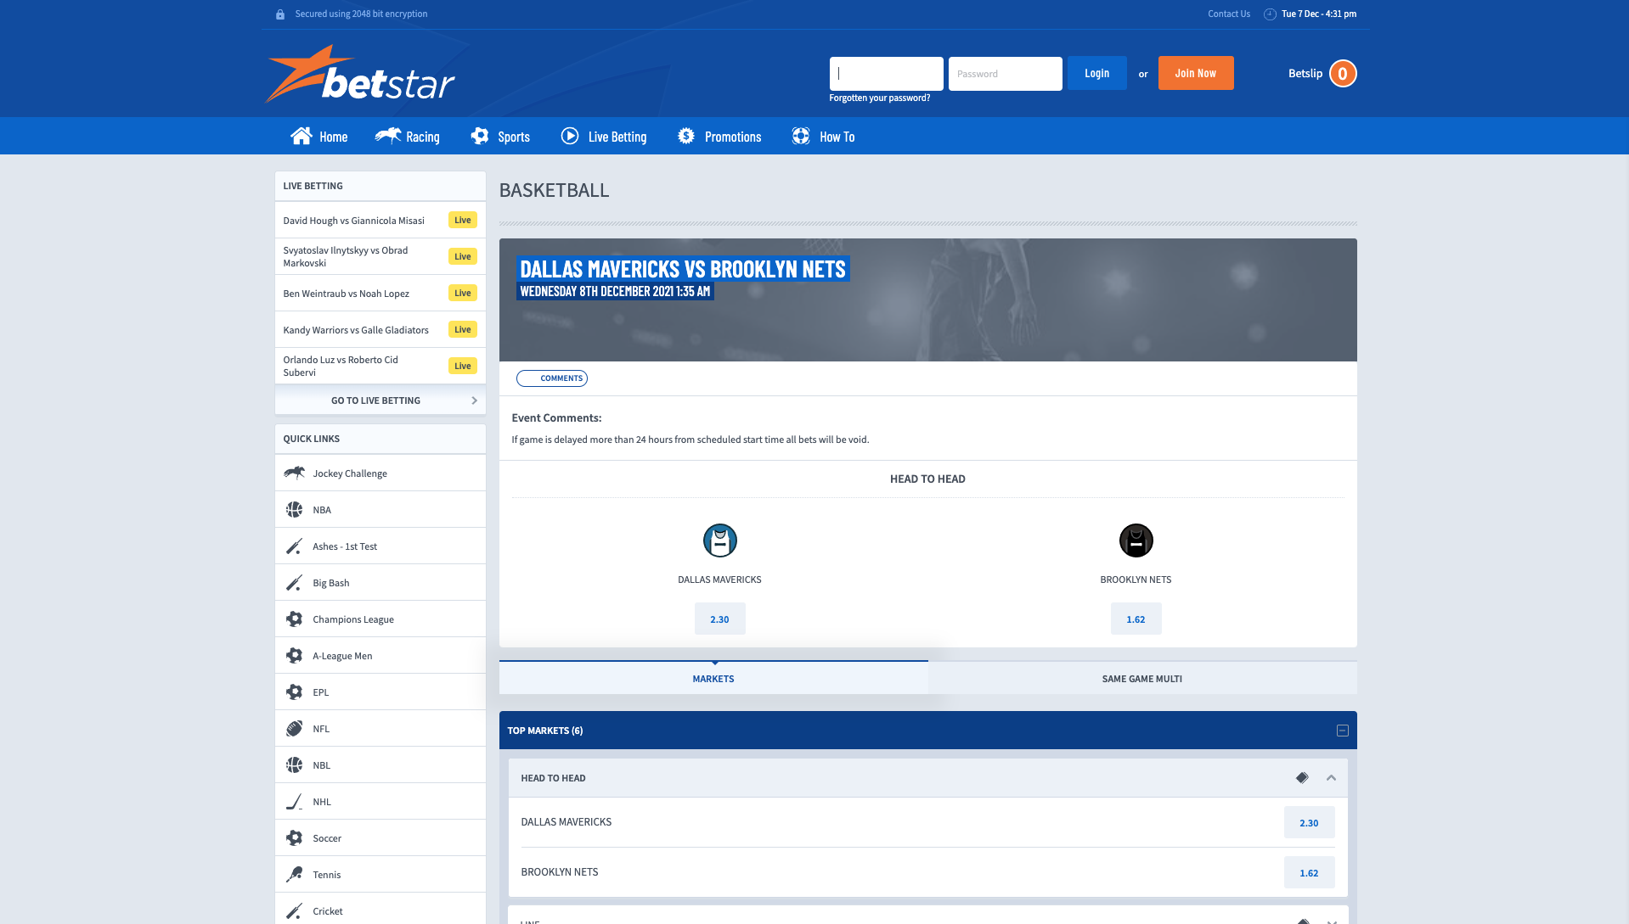This screenshot has width=1629, height=924.
Task: Open Go To Live Betting arrow
Action: (474, 400)
